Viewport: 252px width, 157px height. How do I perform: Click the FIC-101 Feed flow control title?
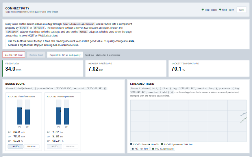21,97
